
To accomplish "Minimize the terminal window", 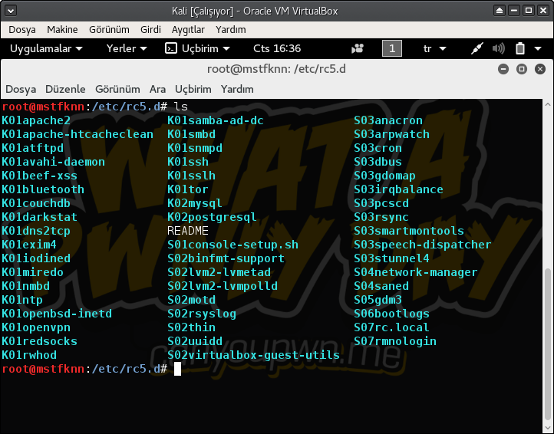I will (502, 68).
